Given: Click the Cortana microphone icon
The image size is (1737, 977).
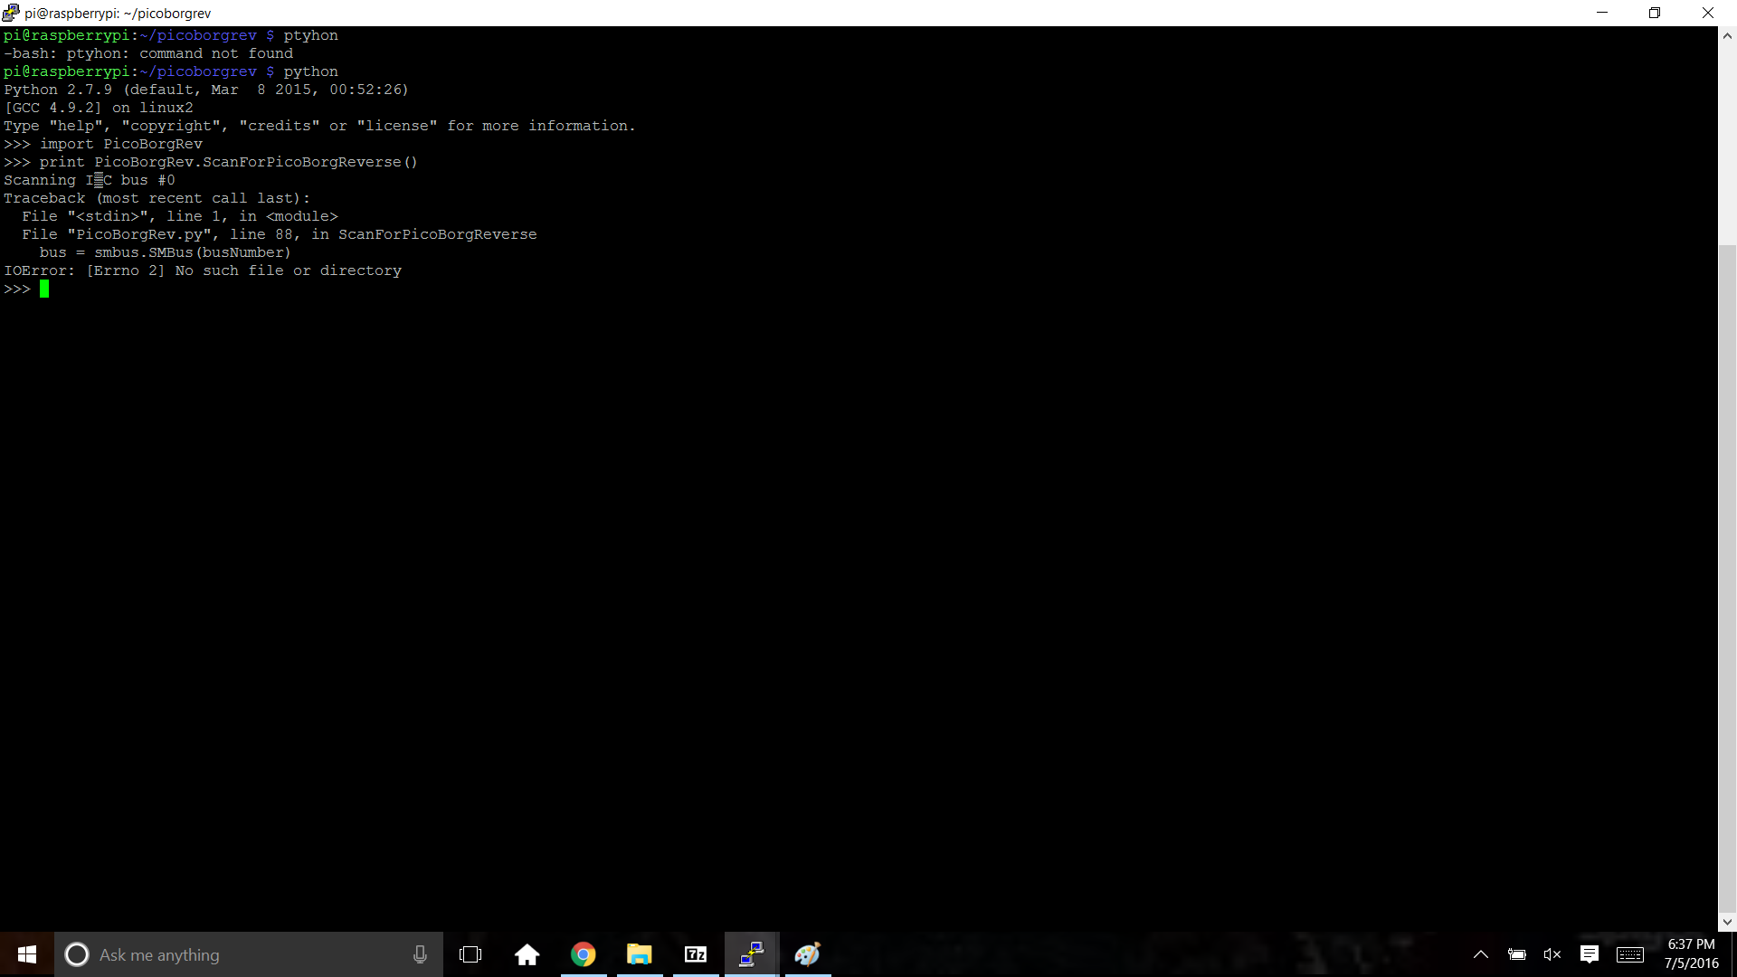Looking at the screenshot, I should [420, 954].
